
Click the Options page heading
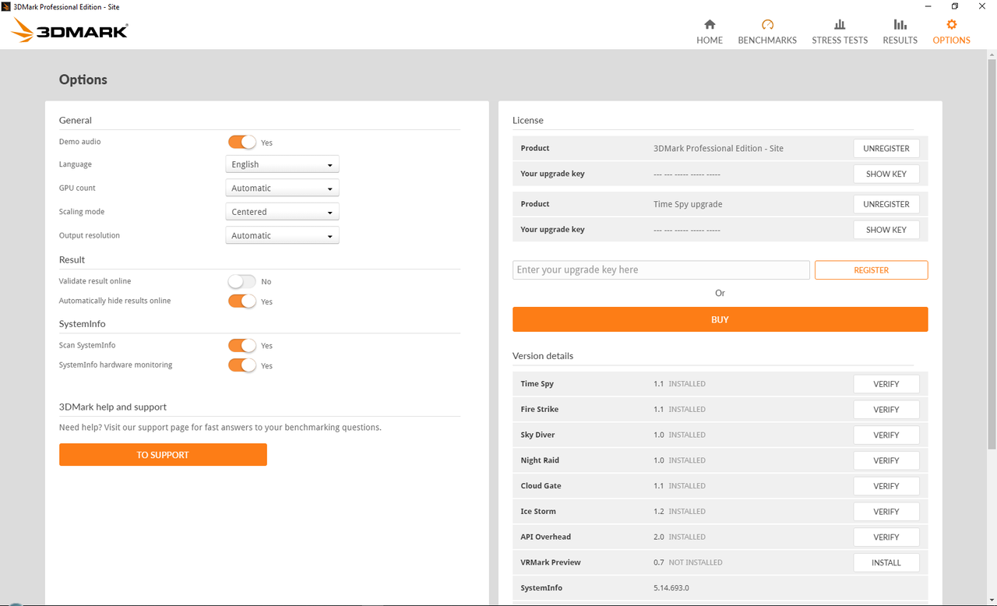(x=83, y=79)
